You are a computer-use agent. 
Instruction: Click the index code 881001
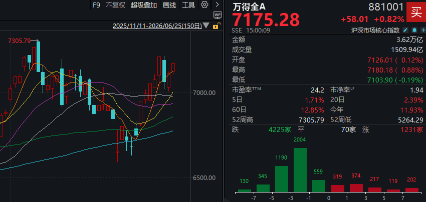click(386, 7)
